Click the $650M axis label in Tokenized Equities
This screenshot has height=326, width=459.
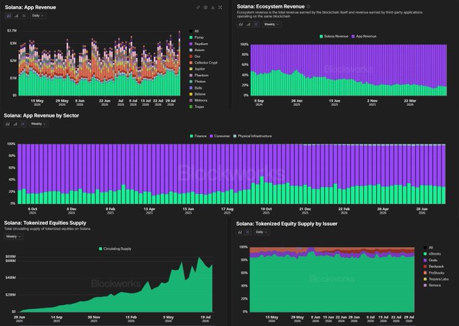pos(11,257)
